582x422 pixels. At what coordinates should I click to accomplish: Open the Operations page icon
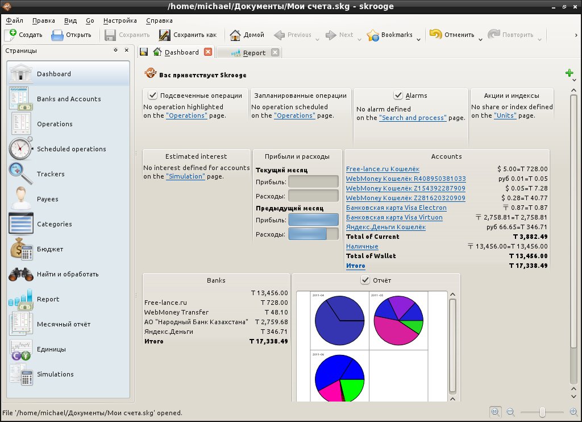pyautogui.click(x=21, y=124)
